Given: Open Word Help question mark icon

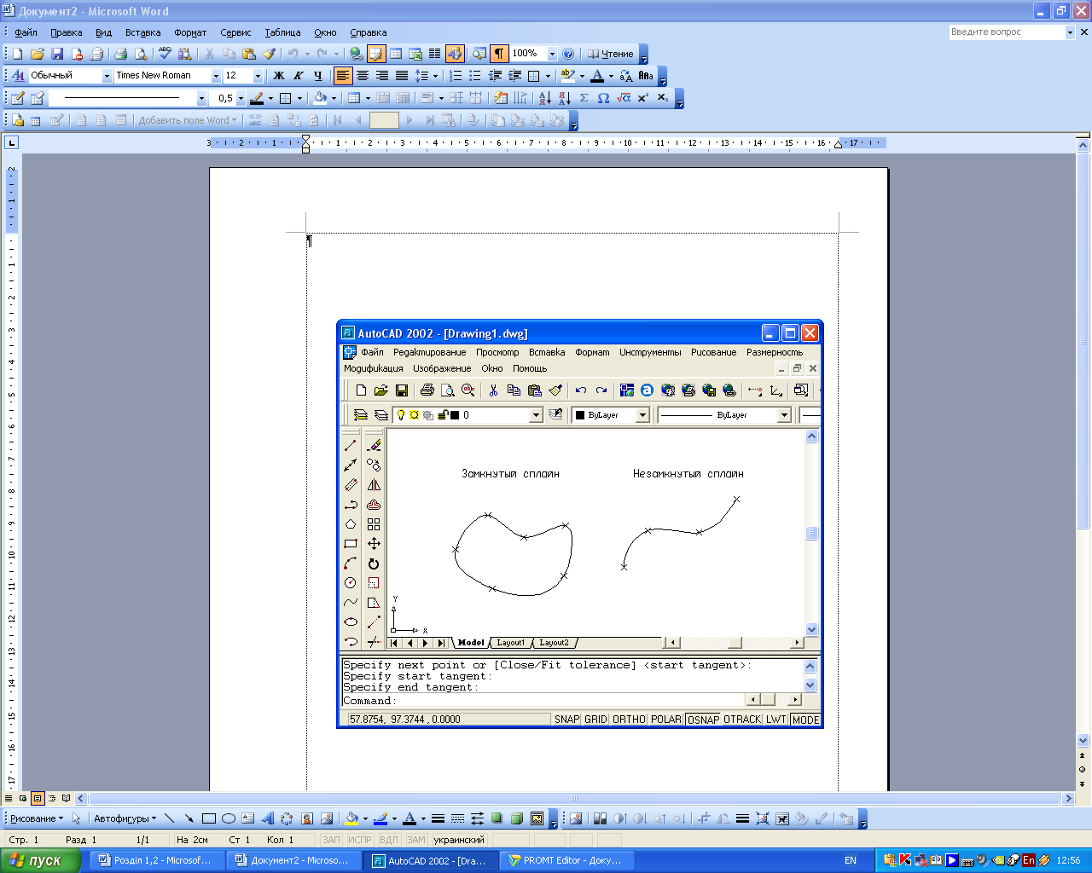Looking at the screenshot, I should (x=568, y=54).
